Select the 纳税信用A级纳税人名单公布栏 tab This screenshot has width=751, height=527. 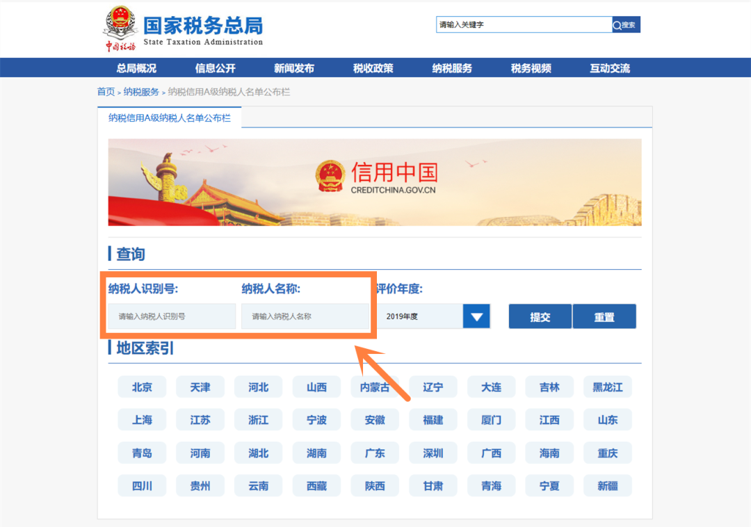170,117
